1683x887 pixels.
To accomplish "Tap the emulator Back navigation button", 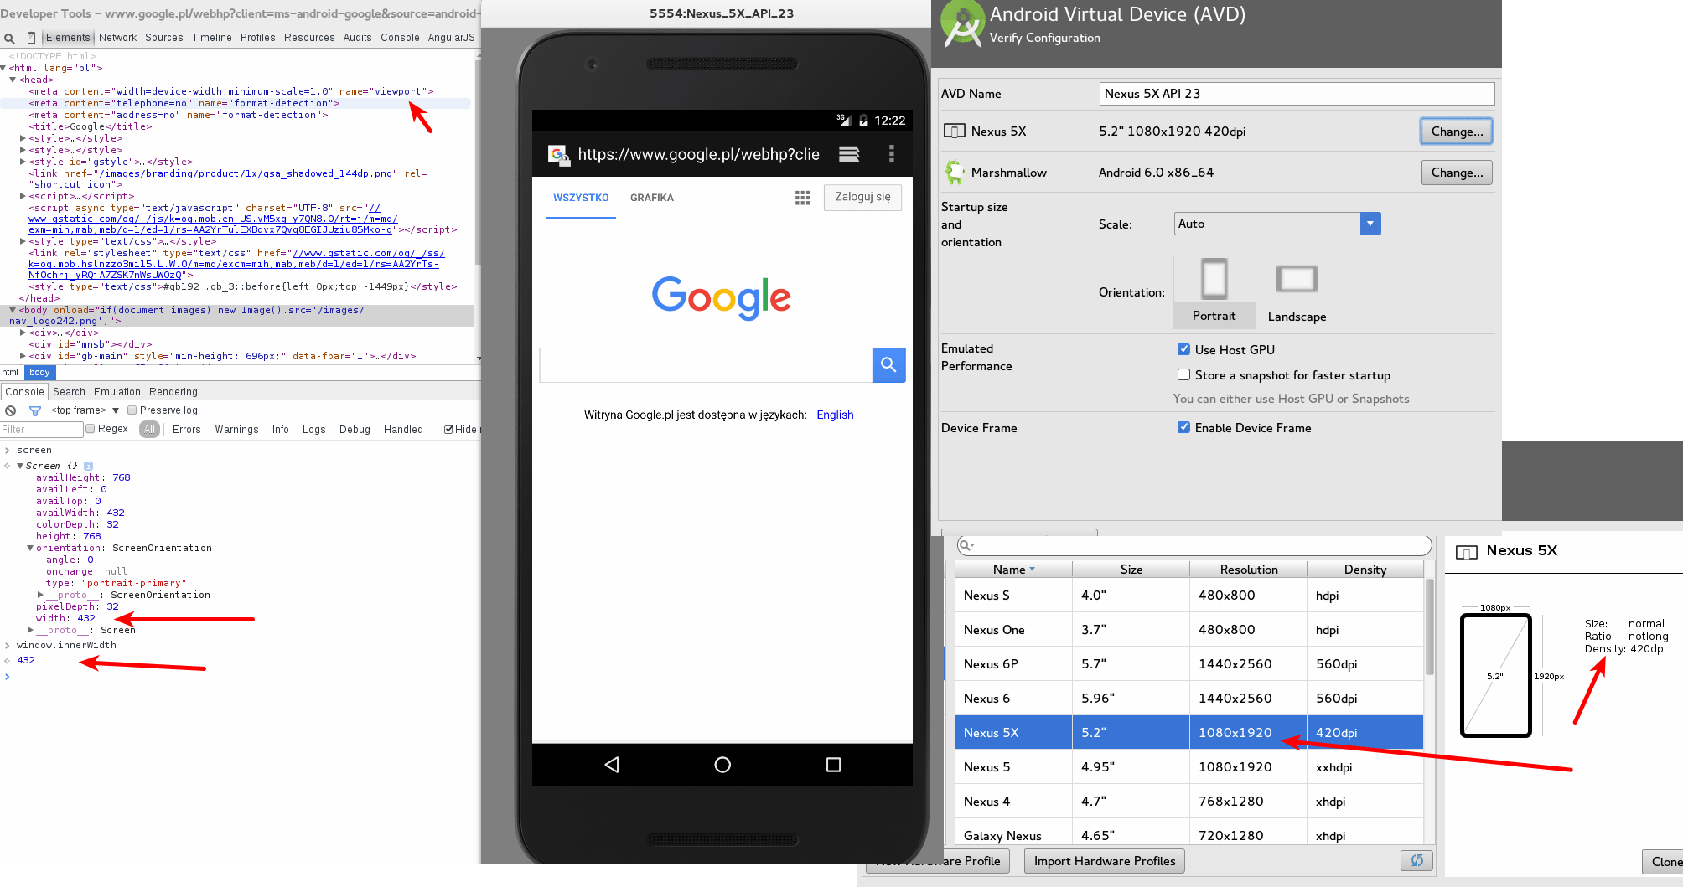I will (612, 765).
